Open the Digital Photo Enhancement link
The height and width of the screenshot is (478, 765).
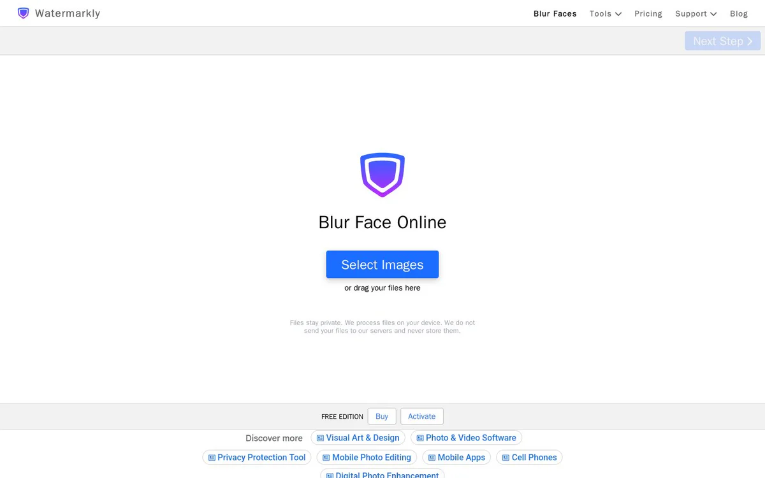(x=382, y=475)
